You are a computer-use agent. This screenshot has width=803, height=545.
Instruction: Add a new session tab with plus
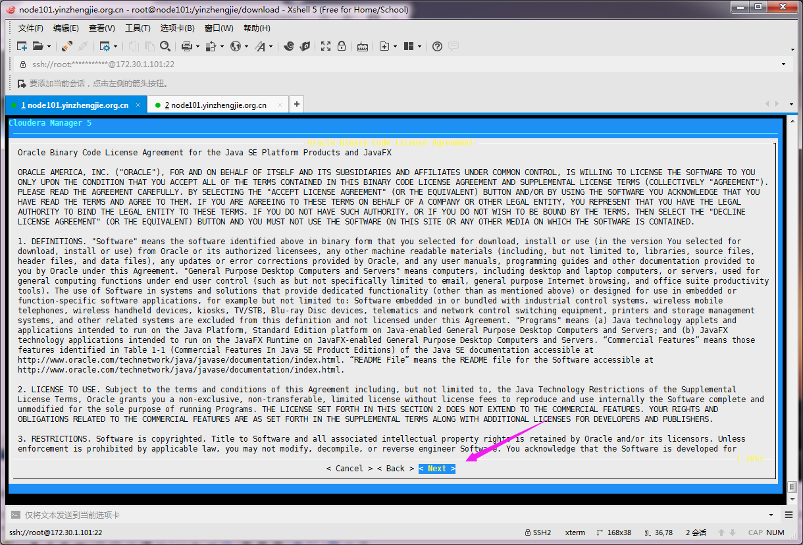click(x=297, y=104)
